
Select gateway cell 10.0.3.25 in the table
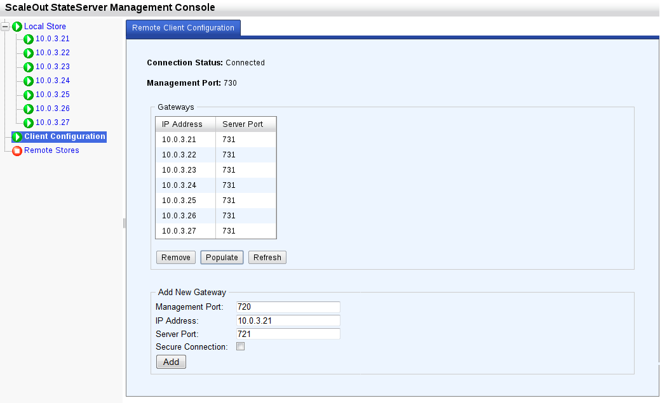coord(185,200)
